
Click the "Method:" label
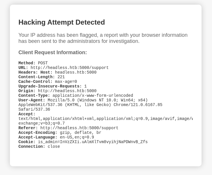coord(27,63)
